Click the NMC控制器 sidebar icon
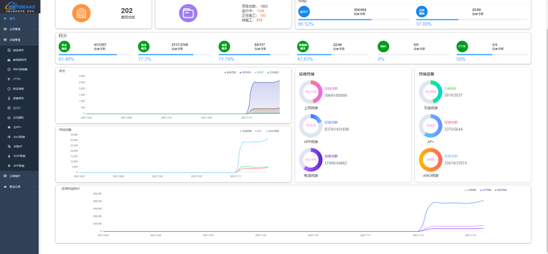 9,69
